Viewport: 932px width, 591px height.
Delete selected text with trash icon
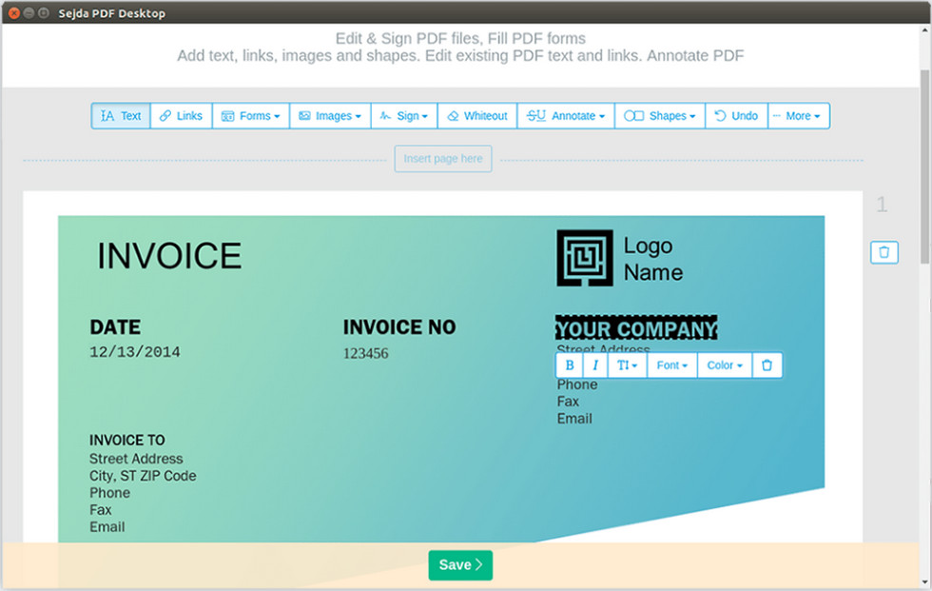tap(767, 365)
